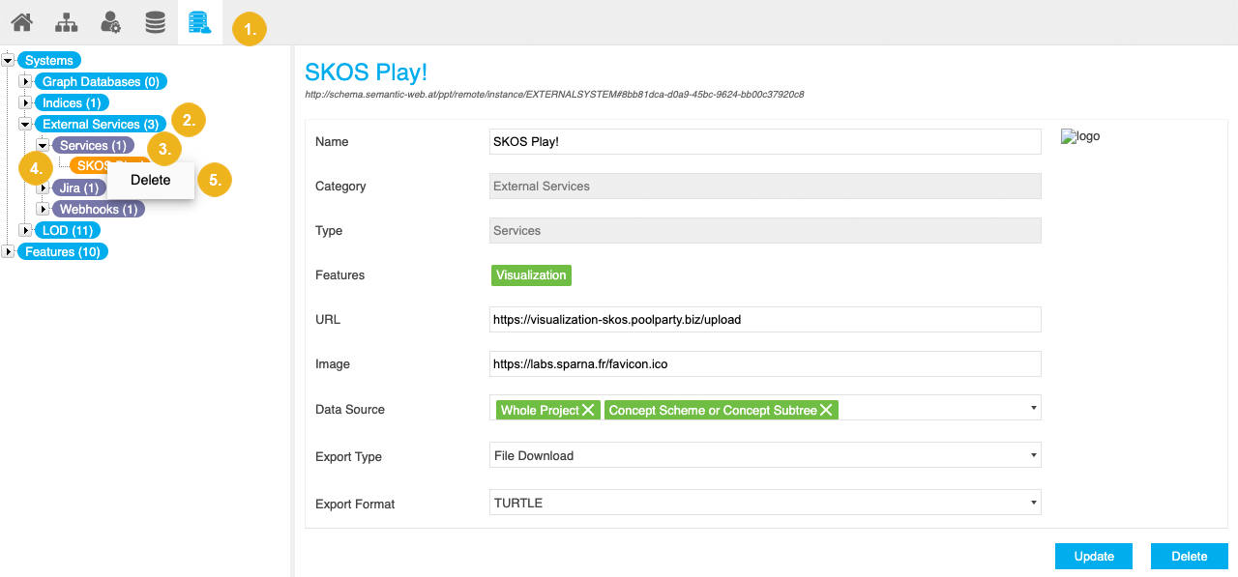Open the Export Type dropdown
This screenshot has width=1238, height=577.
[765, 455]
